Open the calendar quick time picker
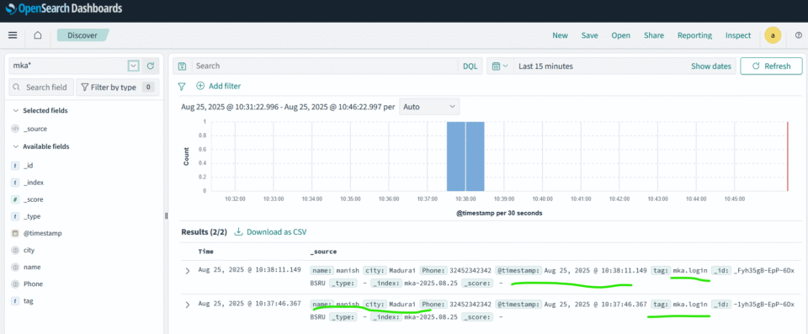The width and height of the screenshot is (808, 334). pos(500,66)
